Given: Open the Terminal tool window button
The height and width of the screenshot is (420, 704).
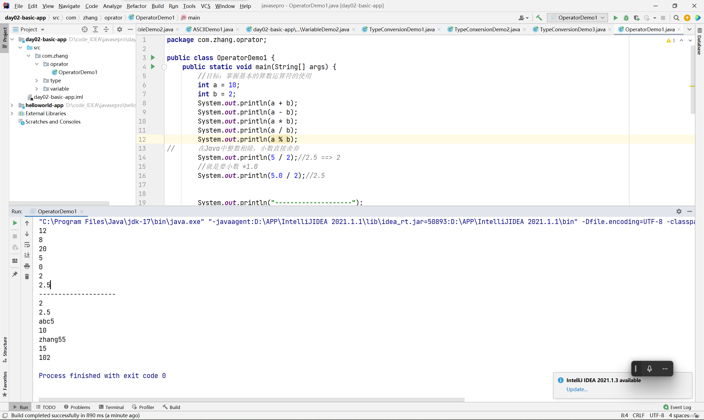Looking at the screenshot, I should (x=111, y=407).
